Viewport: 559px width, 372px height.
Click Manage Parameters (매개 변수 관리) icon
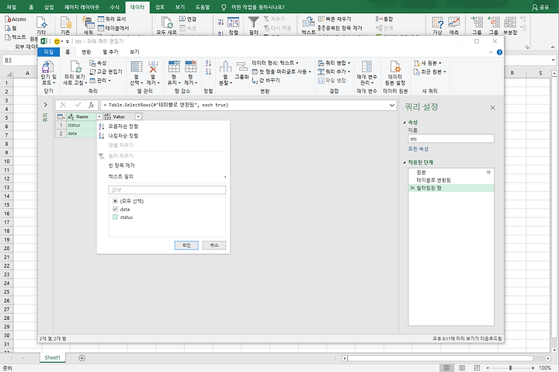coord(366,67)
